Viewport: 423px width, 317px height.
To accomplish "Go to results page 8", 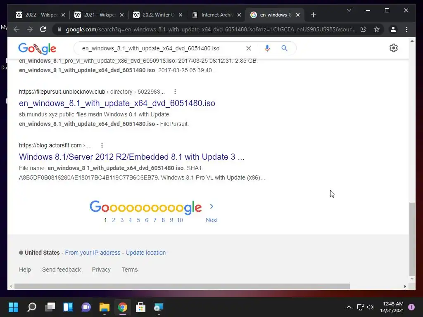I will (x=163, y=220).
